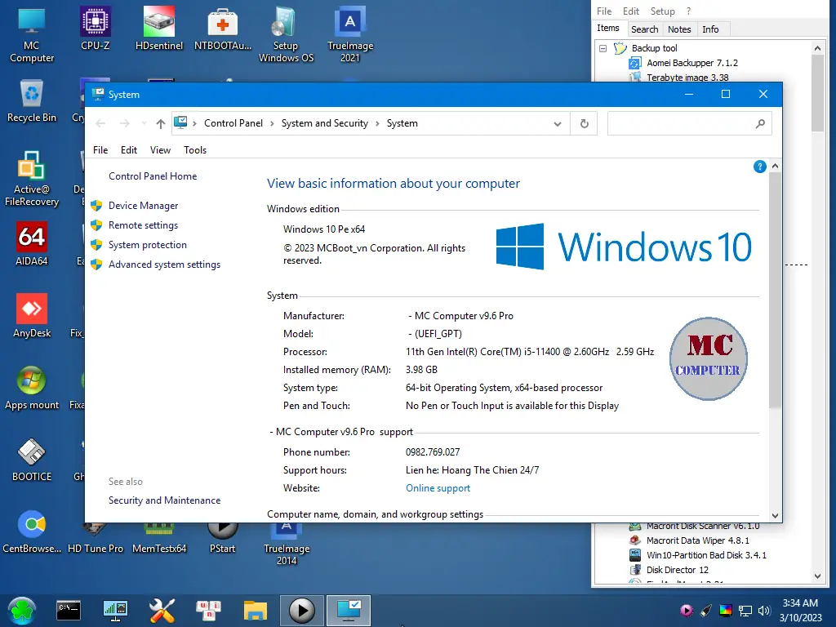Select Aomei Backupper 7.1.2 item
This screenshot has height=627, width=836.
pyautogui.click(x=692, y=63)
